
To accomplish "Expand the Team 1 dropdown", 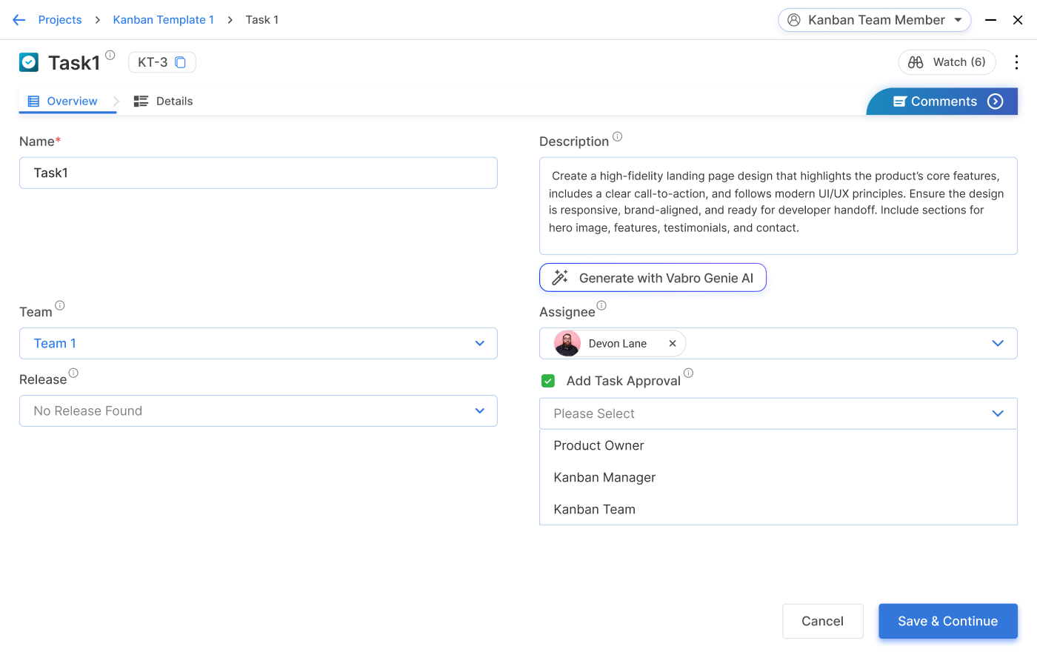I will click(x=479, y=344).
